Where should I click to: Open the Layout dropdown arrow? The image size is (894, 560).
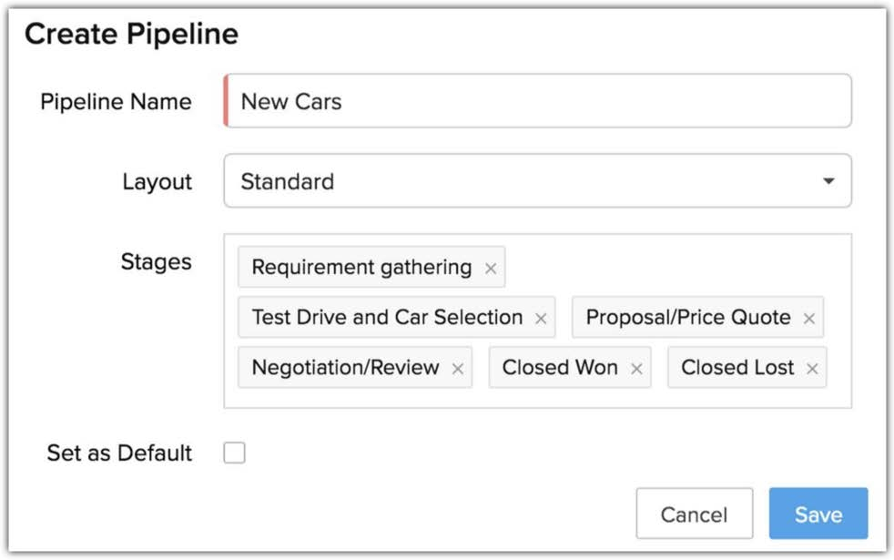(828, 181)
